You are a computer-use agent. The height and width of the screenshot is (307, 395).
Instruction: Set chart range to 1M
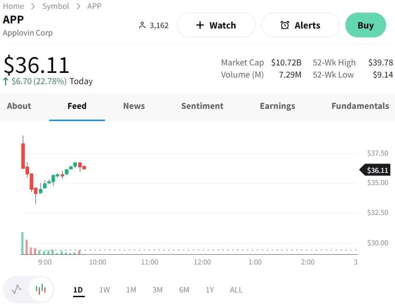tap(131, 290)
